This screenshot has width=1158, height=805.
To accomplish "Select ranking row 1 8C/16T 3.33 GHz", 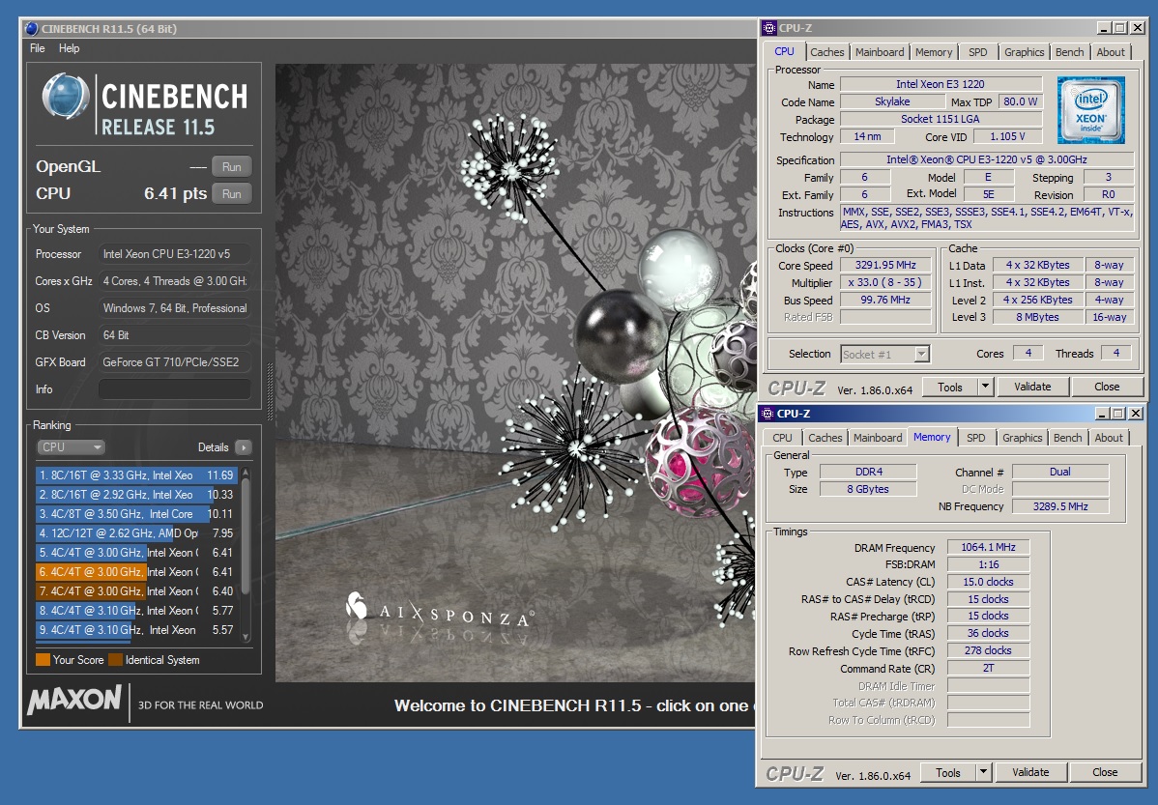I will (x=136, y=475).
